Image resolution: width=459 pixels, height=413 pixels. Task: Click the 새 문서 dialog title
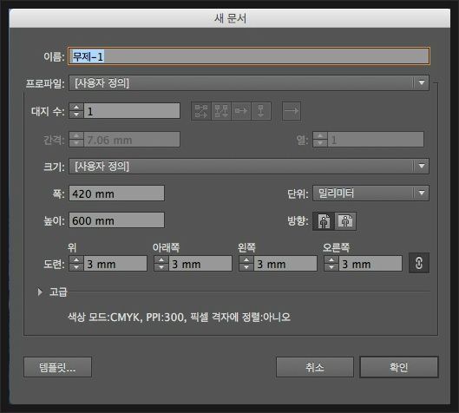pos(230,18)
